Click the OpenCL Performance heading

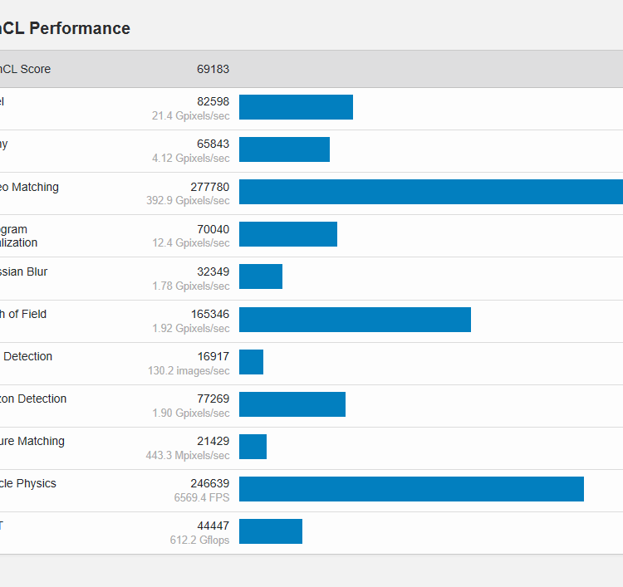coord(65,28)
